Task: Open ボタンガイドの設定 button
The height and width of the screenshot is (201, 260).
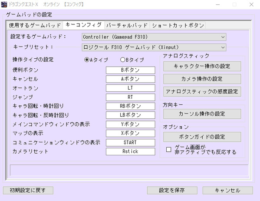Action: (x=202, y=137)
